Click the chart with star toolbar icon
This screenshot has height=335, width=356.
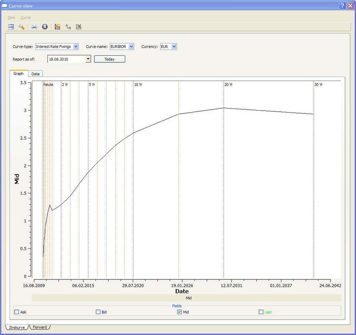[58, 27]
